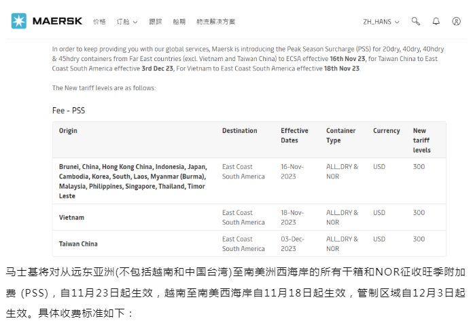The image size is (471, 325).
Task: Click the Taiwan China row's USD currency
Action: point(379,239)
